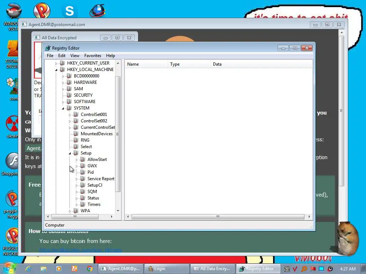Expand the AllowStart key

[x=76, y=160]
